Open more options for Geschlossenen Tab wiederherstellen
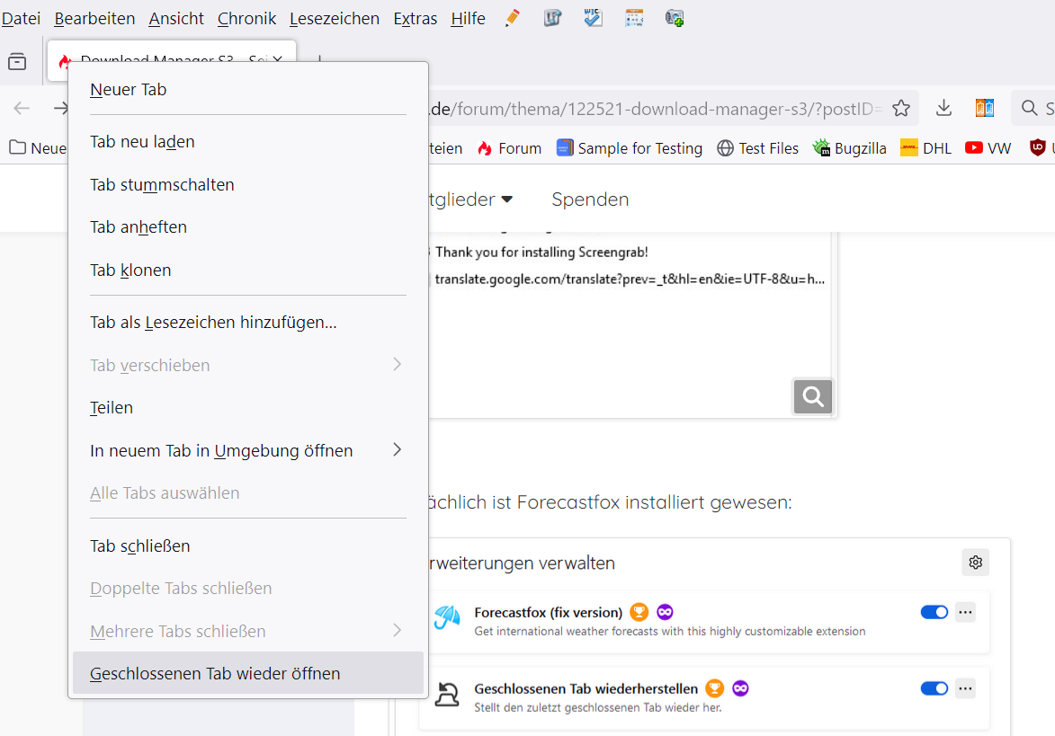 click(x=965, y=688)
